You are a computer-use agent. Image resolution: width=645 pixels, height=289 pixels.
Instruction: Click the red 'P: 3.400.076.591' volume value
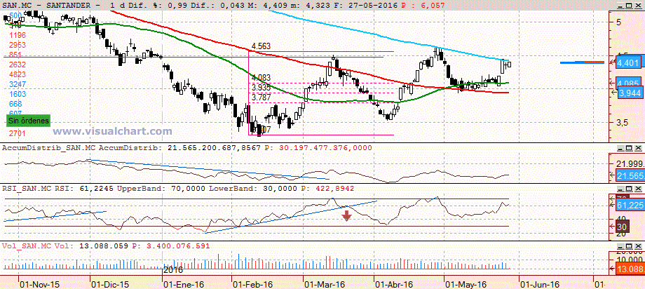170,246
